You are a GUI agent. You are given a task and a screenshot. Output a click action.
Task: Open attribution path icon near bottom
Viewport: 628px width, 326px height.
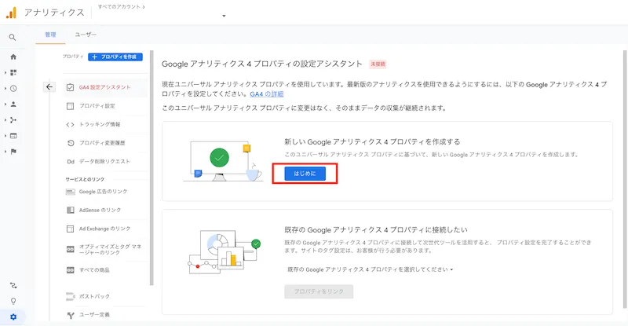pyautogui.click(x=13, y=285)
